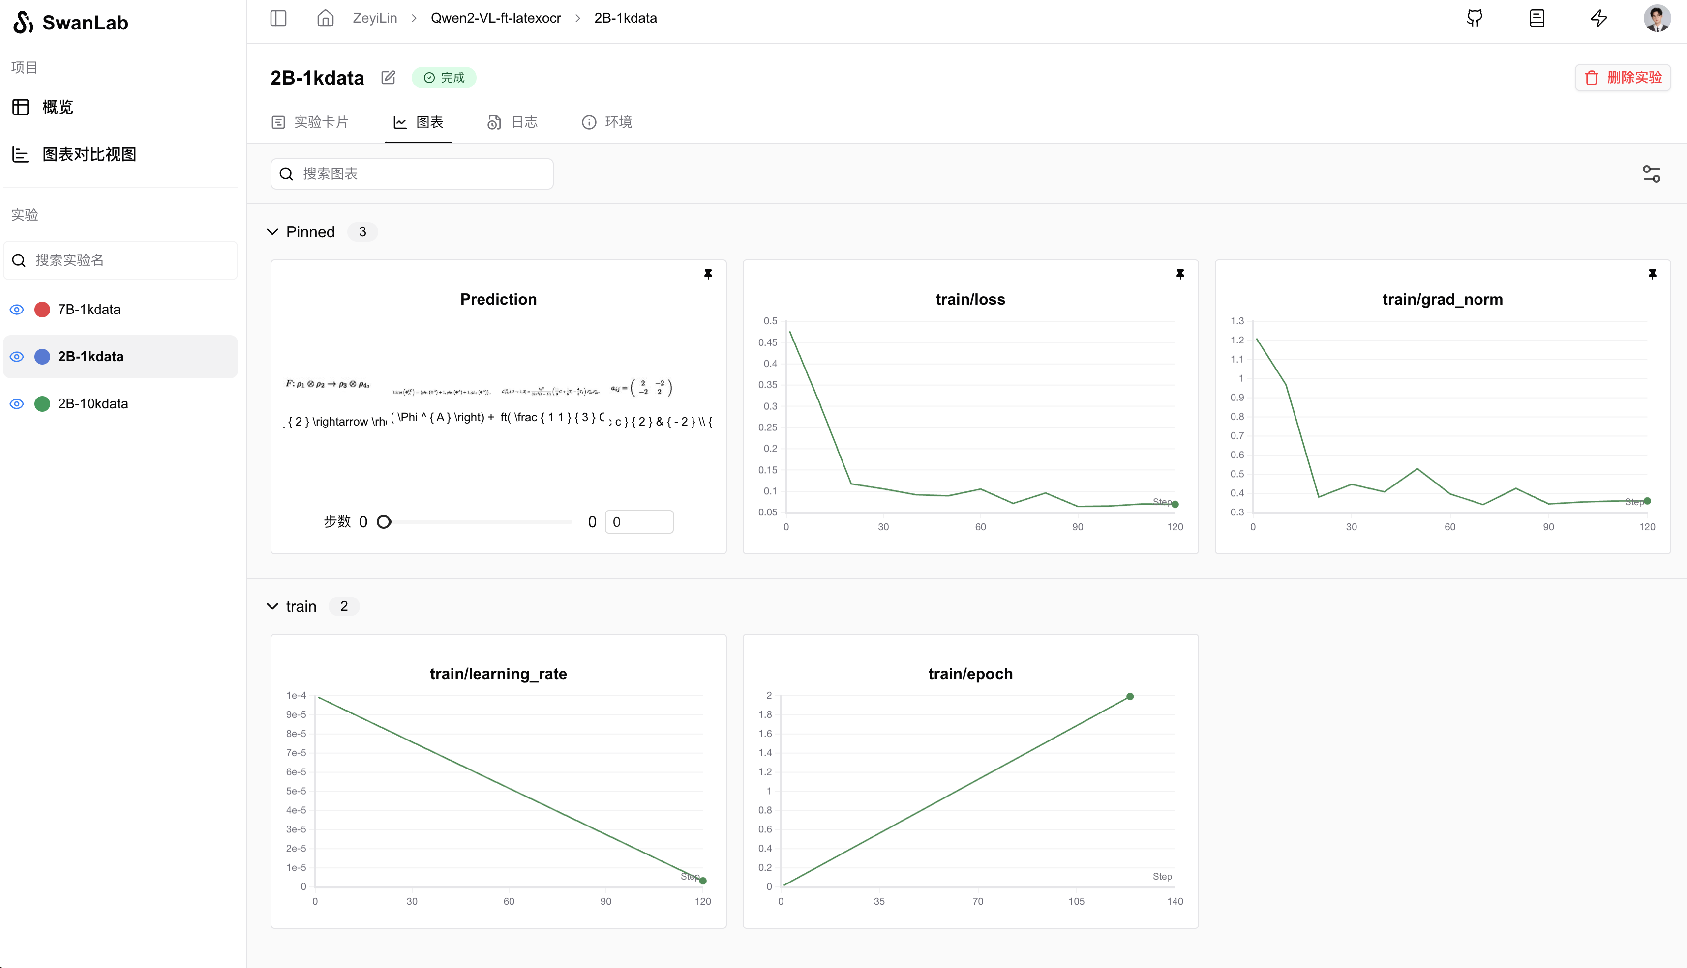Switch to the 日志 tab
Screen dimensions: 1687x968
[x=512, y=122]
